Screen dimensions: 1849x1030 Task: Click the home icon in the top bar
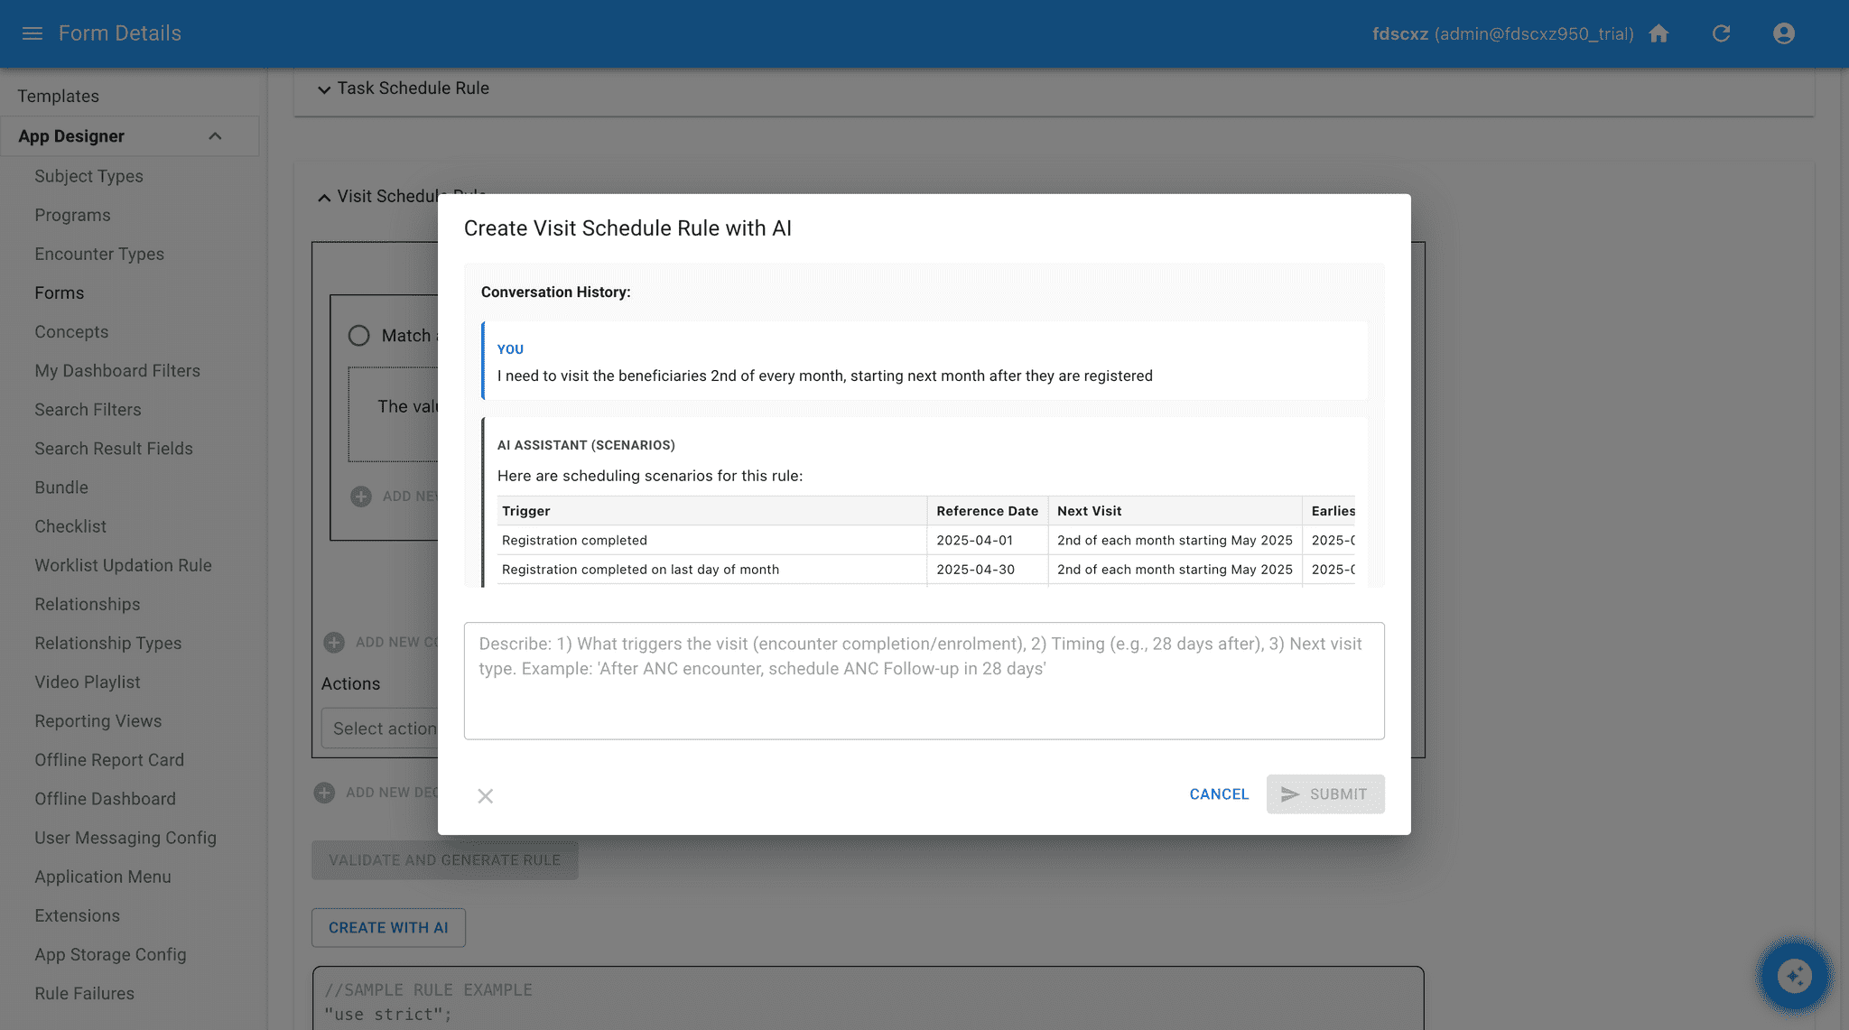tap(1659, 33)
